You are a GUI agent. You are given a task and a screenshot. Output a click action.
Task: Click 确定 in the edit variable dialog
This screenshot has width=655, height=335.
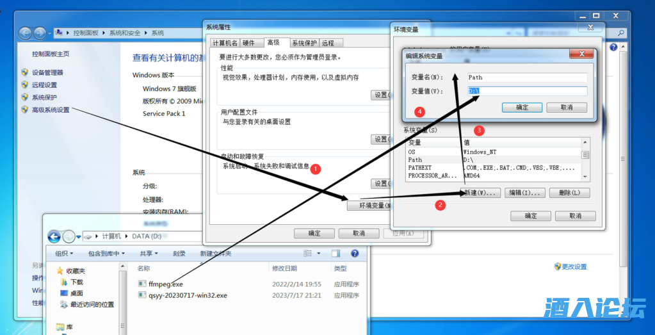[522, 108]
